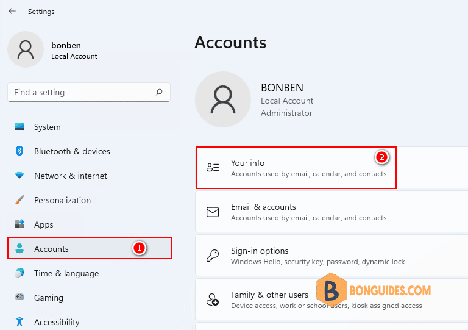Click the Sign-in options key icon
Screen dimensions: 468x330
[213, 256]
